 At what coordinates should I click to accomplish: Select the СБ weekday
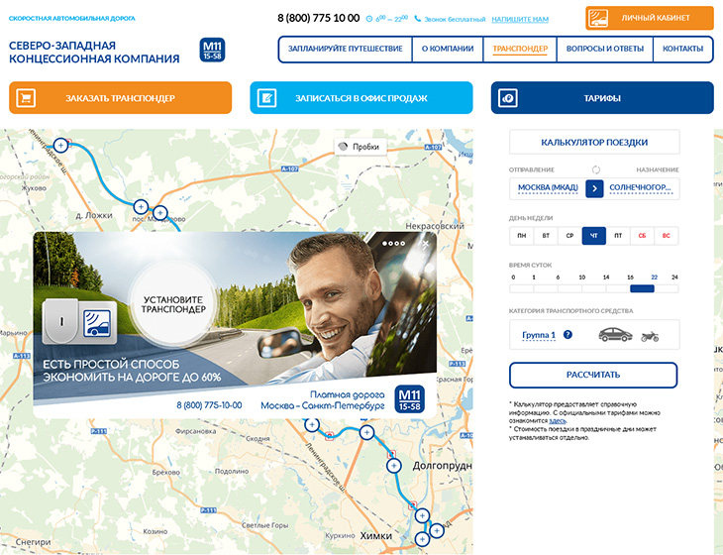point(642,236)
